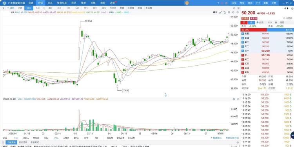Image resolution: width=294 pixels, height=147 pixels.
Task: Click the drawing line tool icon
Action: pyautogui.click(x=220, y=13)
